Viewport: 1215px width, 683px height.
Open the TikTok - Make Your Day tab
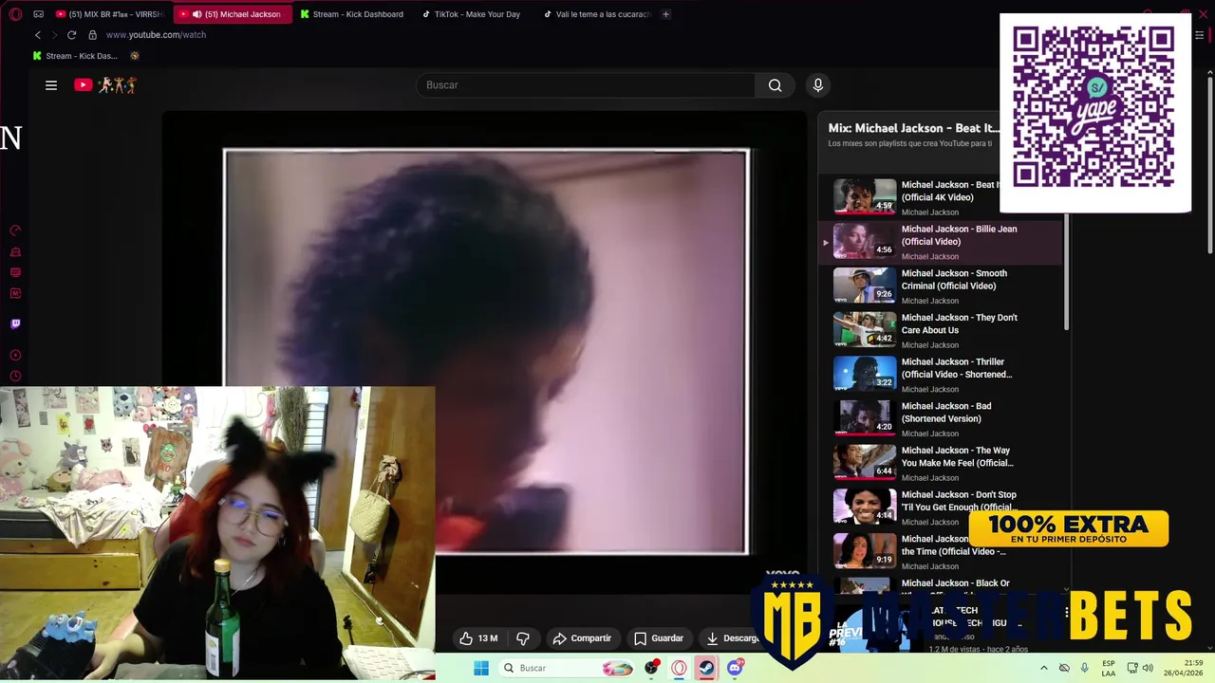coord(475,14)
